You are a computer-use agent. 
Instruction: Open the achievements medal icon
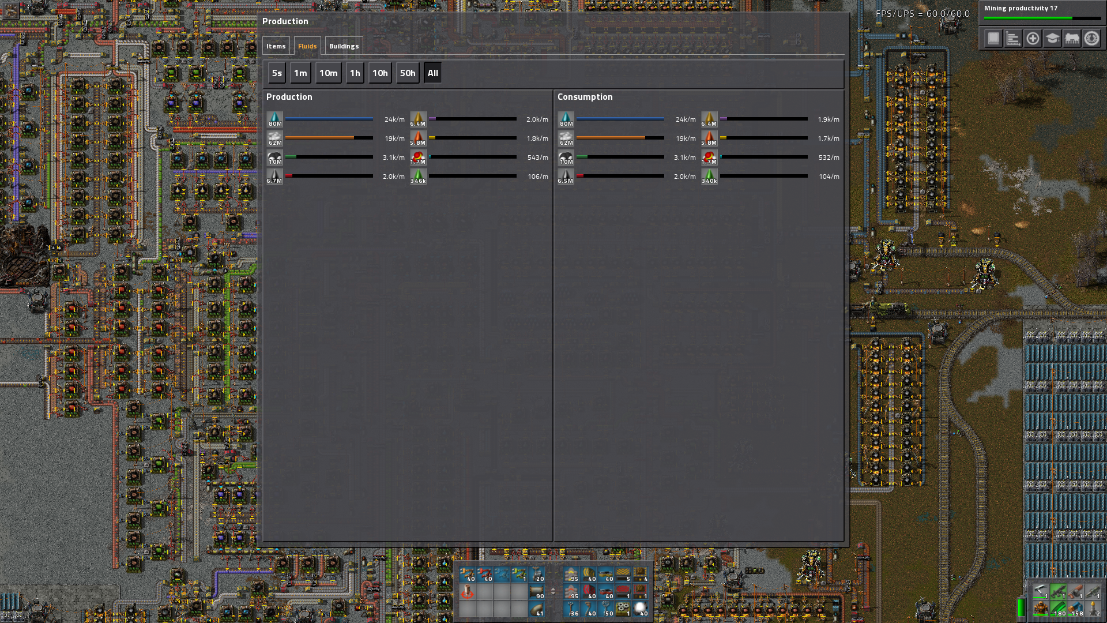(1091, 39)
